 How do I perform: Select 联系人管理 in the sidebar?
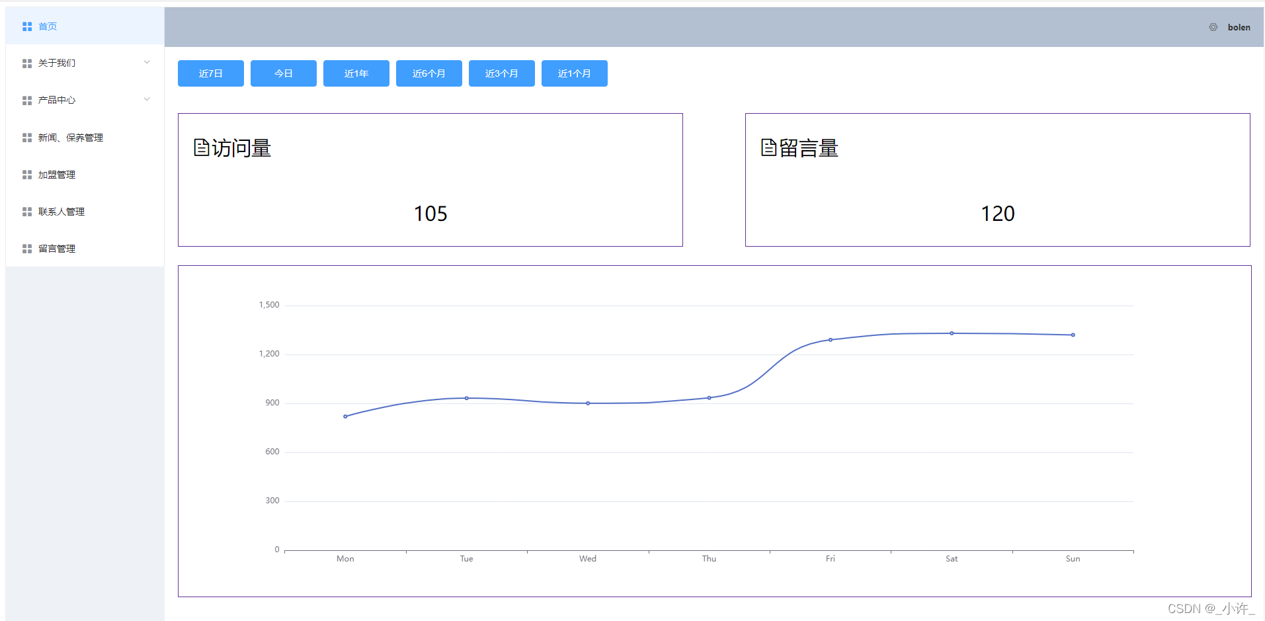pyautogui.click(x=85, y=212)
